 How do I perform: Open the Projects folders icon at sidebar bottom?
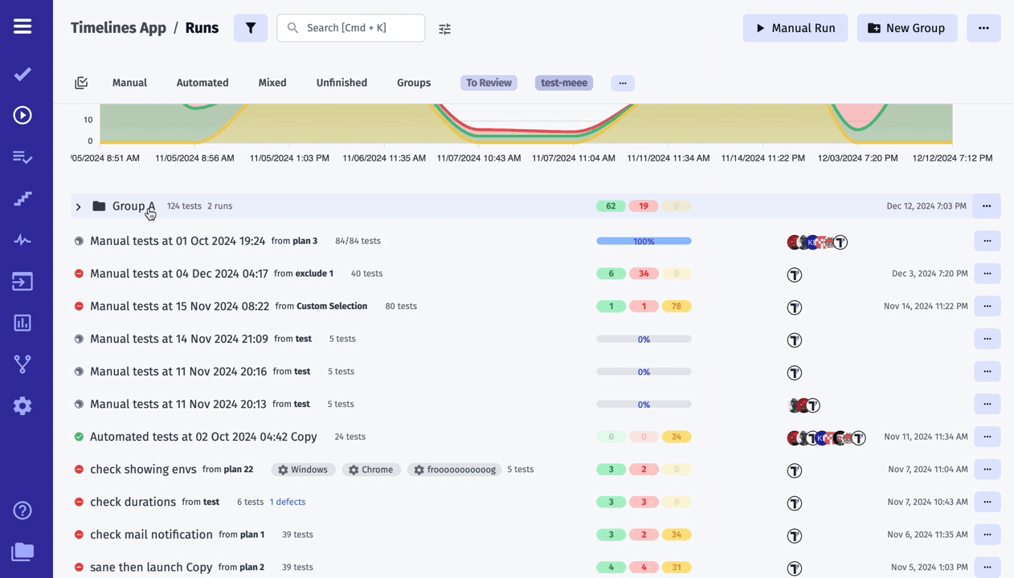(x=22, y=552)
